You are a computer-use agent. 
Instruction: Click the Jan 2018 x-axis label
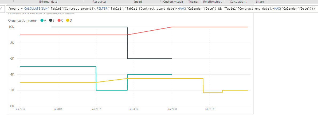172,109
